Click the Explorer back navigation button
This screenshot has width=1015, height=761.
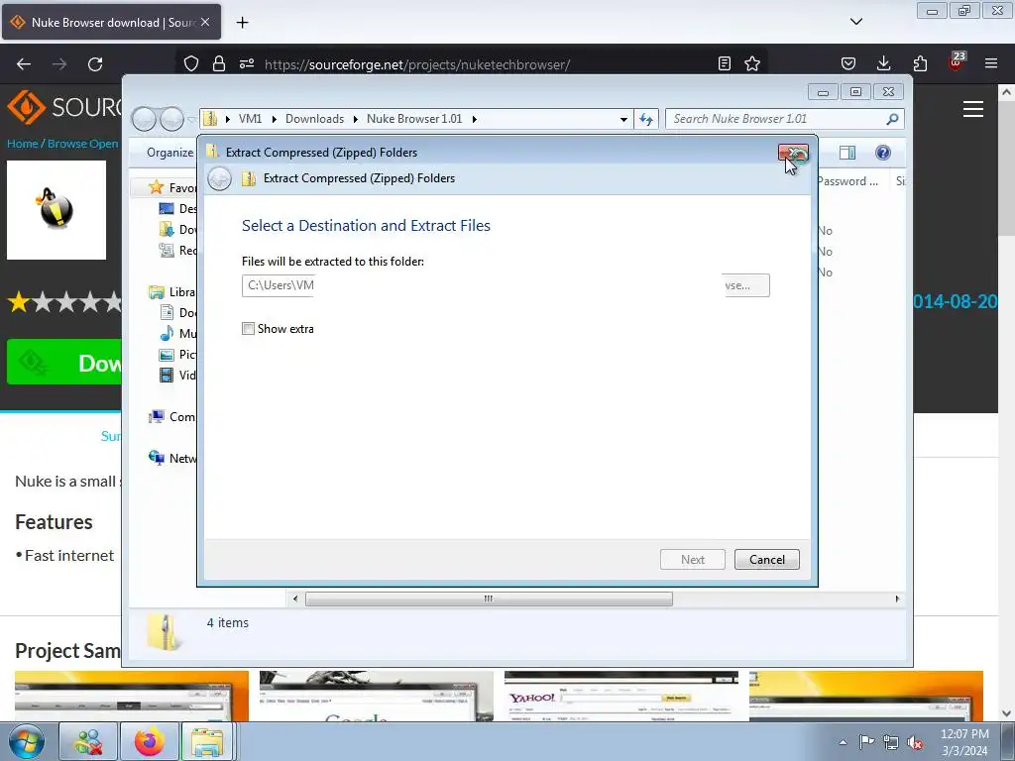click(144, 119)
